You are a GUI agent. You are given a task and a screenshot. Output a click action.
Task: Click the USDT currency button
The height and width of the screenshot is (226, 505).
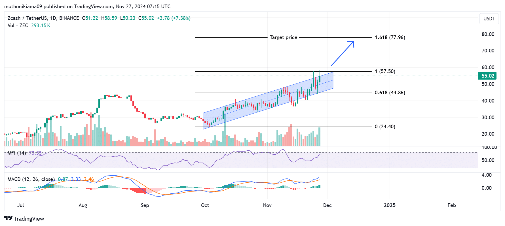click(489, 19)
